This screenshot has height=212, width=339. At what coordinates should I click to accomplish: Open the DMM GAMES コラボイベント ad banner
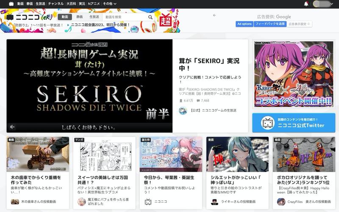(x=294, y=74)
